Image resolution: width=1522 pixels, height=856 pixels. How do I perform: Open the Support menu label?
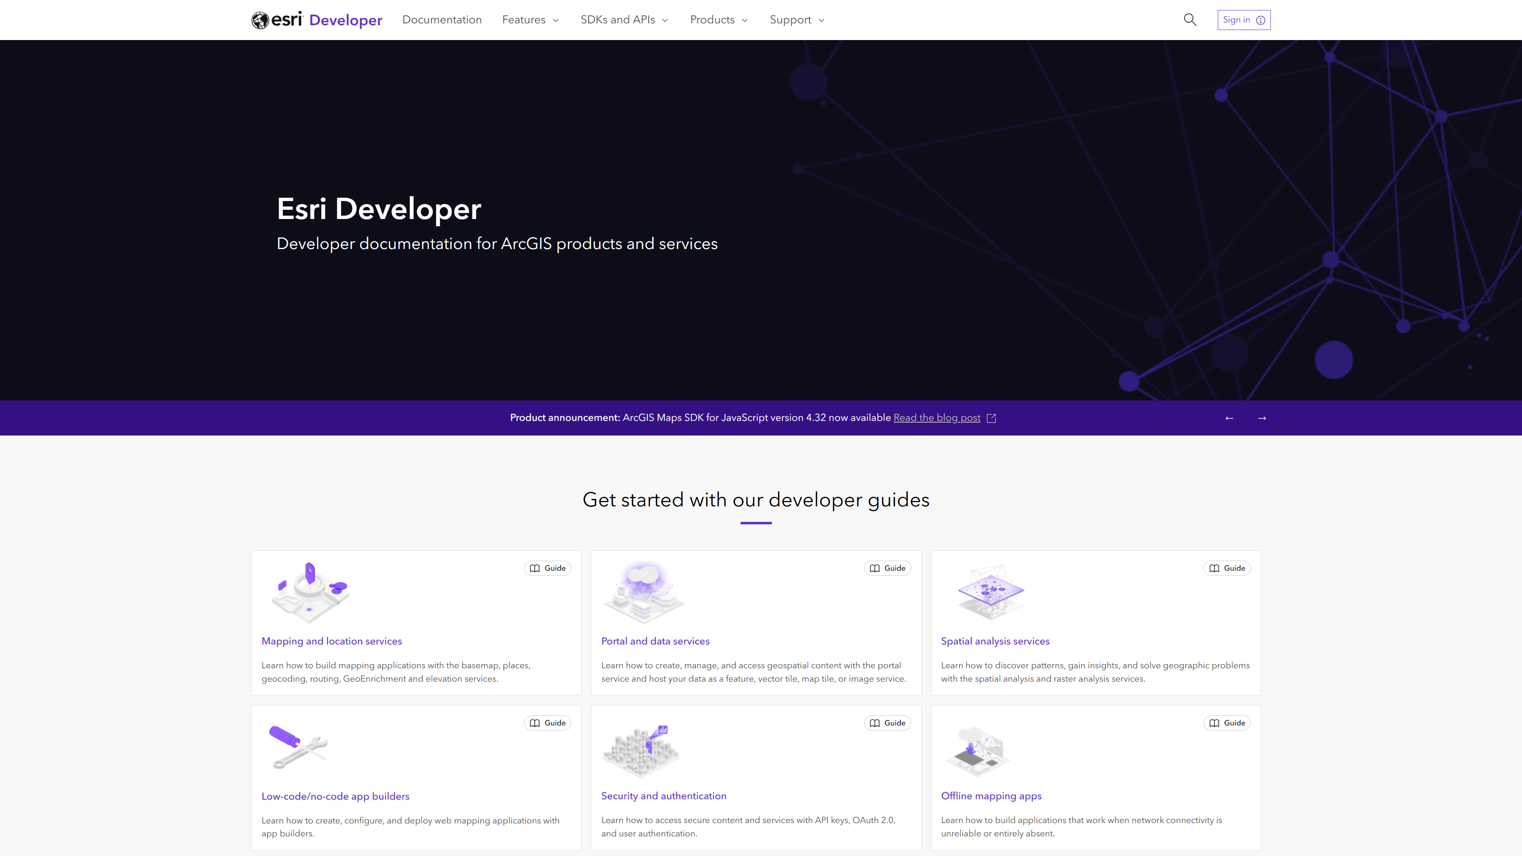(x=791, y=20)
